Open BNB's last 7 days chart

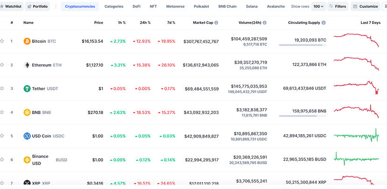click(x=356, y=111)
